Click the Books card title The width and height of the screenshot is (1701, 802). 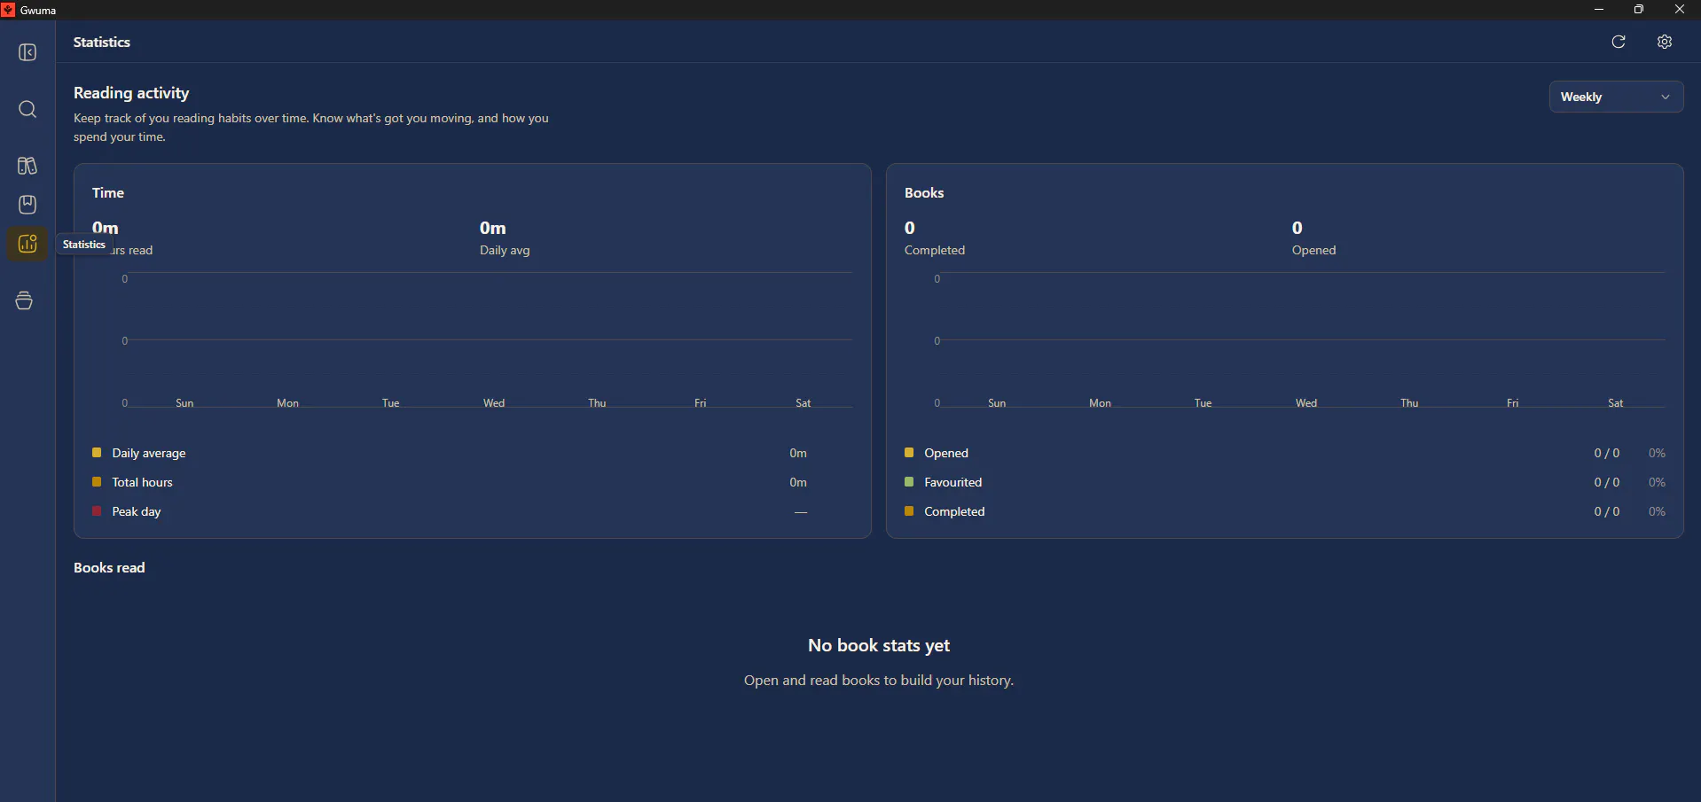(x=924, y=192)
